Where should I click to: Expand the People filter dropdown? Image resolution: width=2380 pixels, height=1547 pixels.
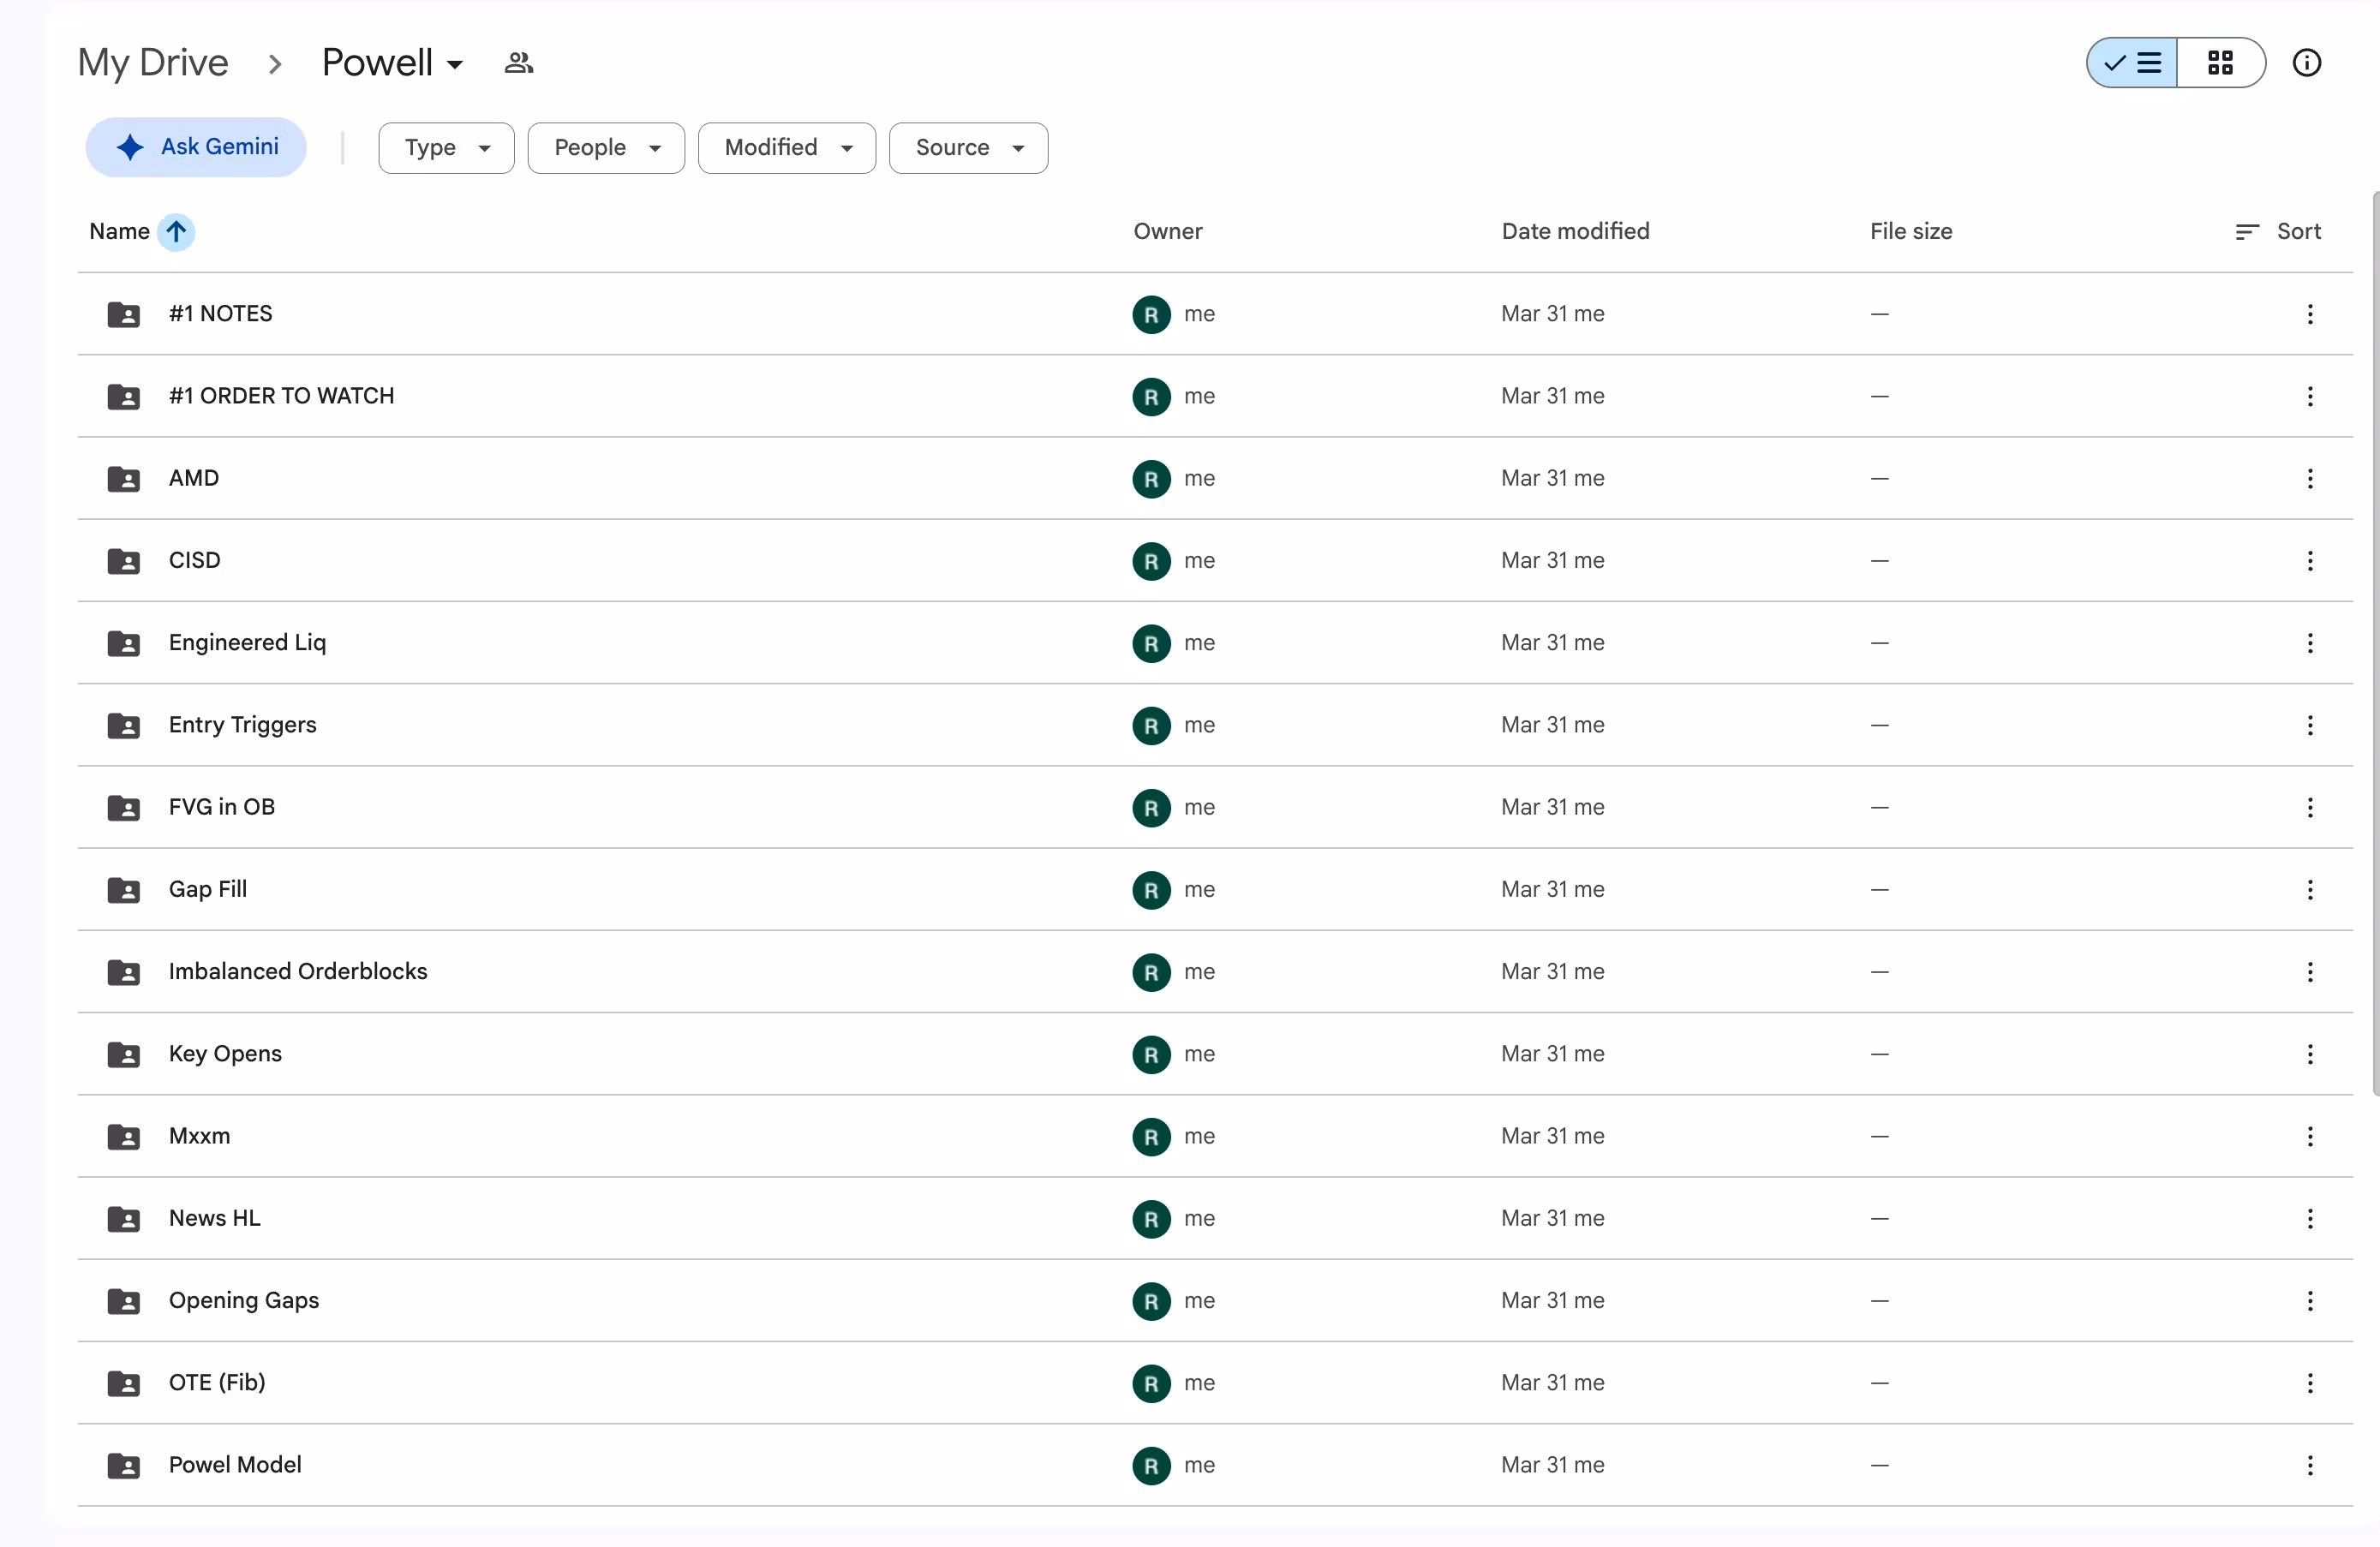point(606,148)
